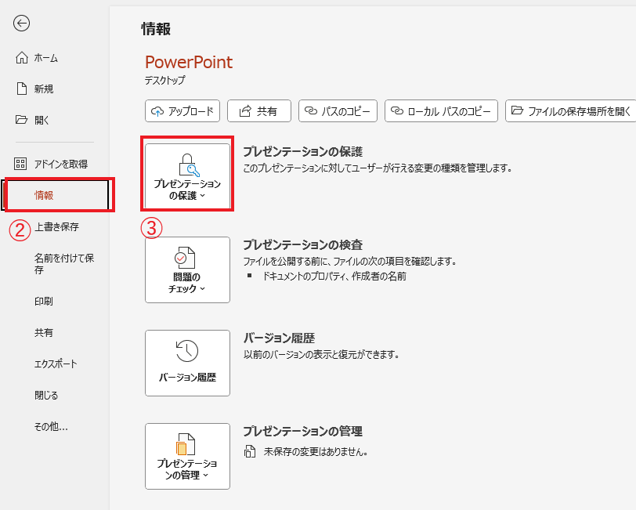Image resolution: width=636 pixels, height=510 pixels.
Task: Choose 名前を付けて保存 in the sidebar
Action: point(64,264)
